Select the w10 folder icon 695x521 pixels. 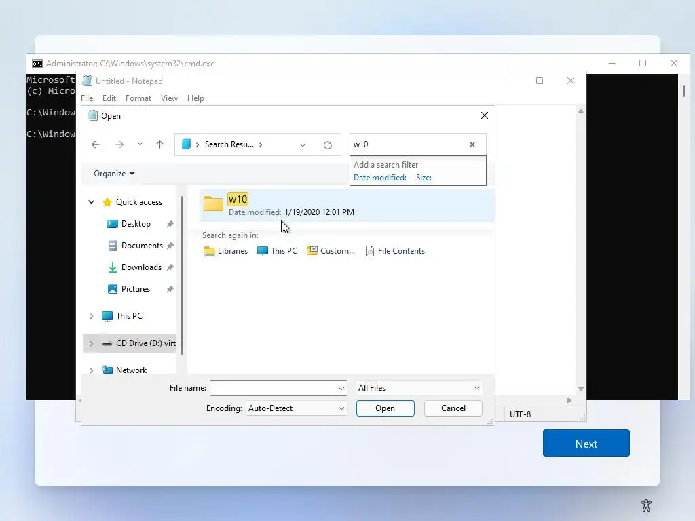[x=212, y=204]
